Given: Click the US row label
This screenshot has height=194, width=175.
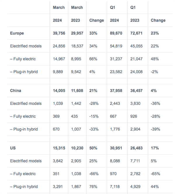Looking at the screenshot, I should pyautogui.click(x=13, y=148).
